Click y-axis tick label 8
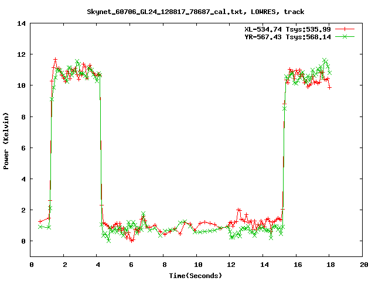 point(23,117)
